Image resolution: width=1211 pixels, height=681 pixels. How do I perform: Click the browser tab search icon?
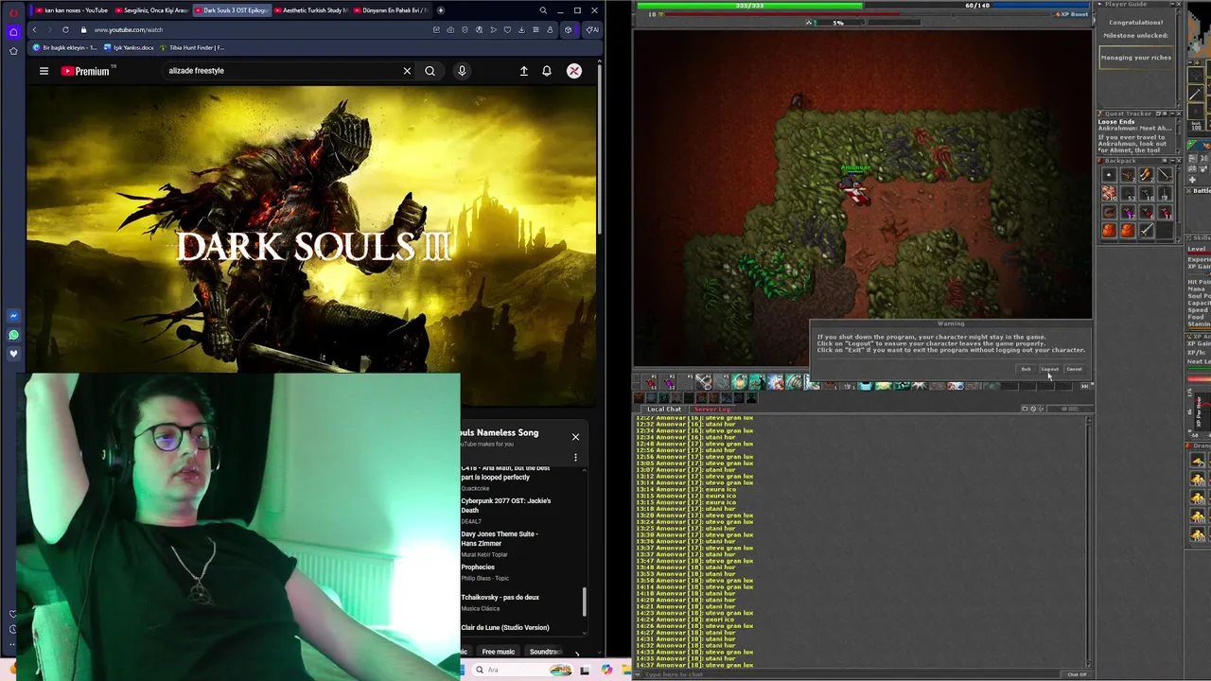pyautogui.click(x=543, y=10)
